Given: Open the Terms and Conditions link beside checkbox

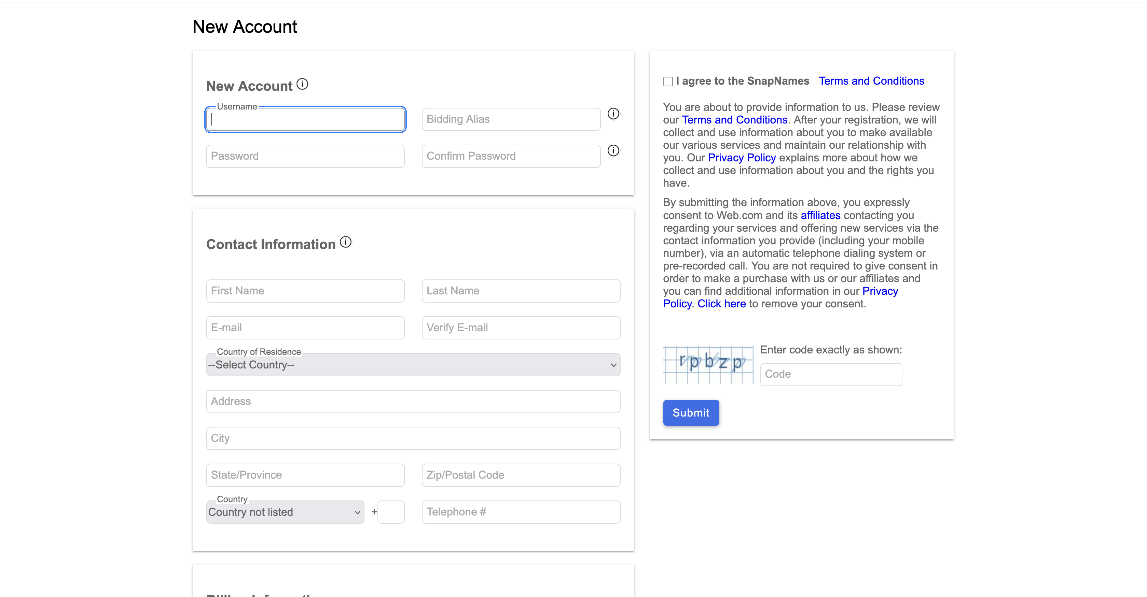Looking at the screenshot, I should [x=871, y=81].
